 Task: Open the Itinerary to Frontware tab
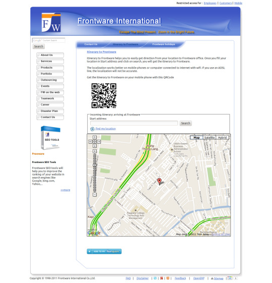coord(125,44)
